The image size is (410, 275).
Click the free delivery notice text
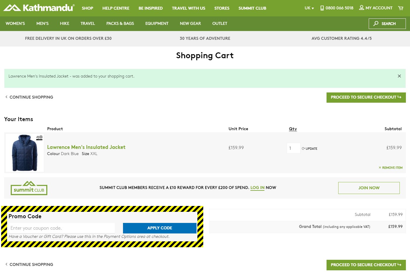[68, 38]
